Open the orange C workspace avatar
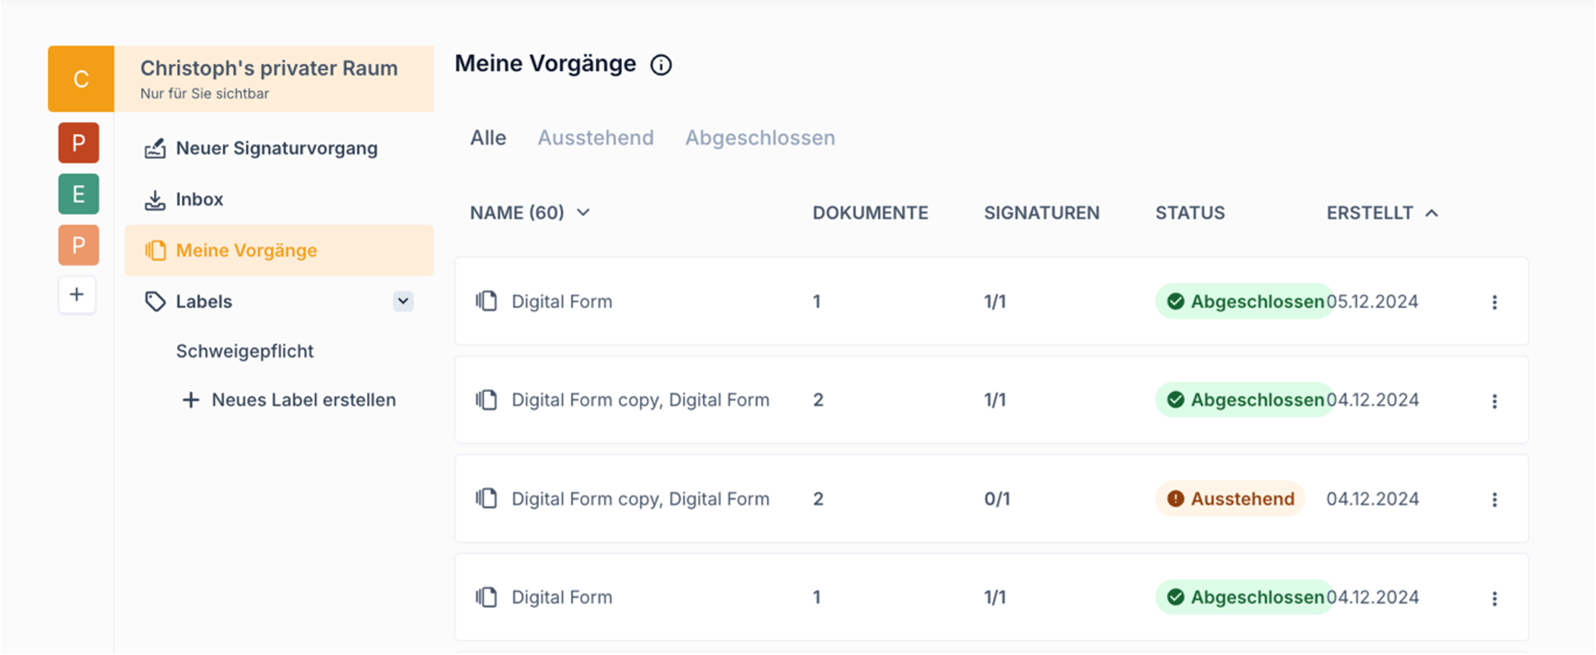This screenshot has width=1596, height=655. (81, 79)
